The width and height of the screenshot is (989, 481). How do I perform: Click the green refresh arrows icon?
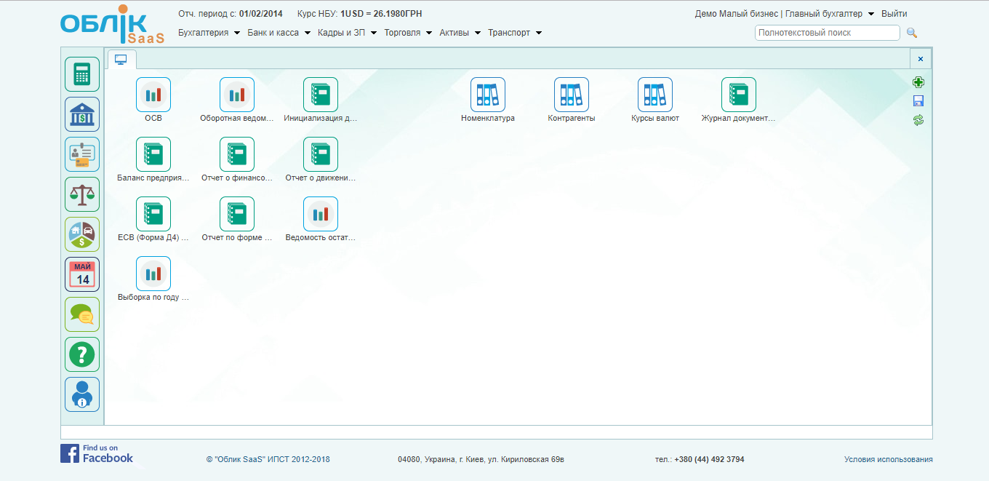coord(918,120)
